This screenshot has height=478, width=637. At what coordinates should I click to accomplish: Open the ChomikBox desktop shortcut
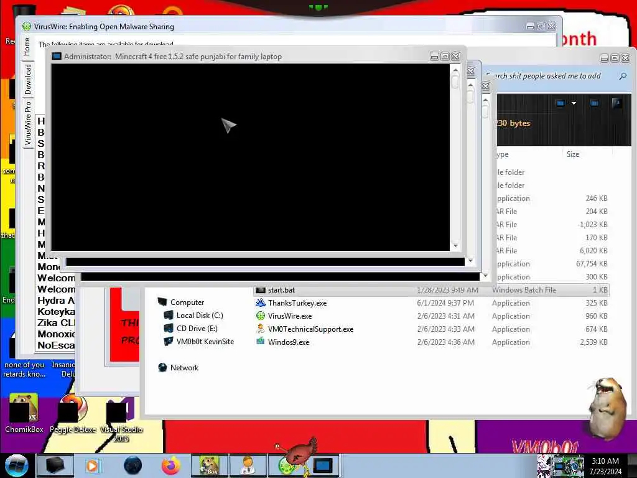24,413
